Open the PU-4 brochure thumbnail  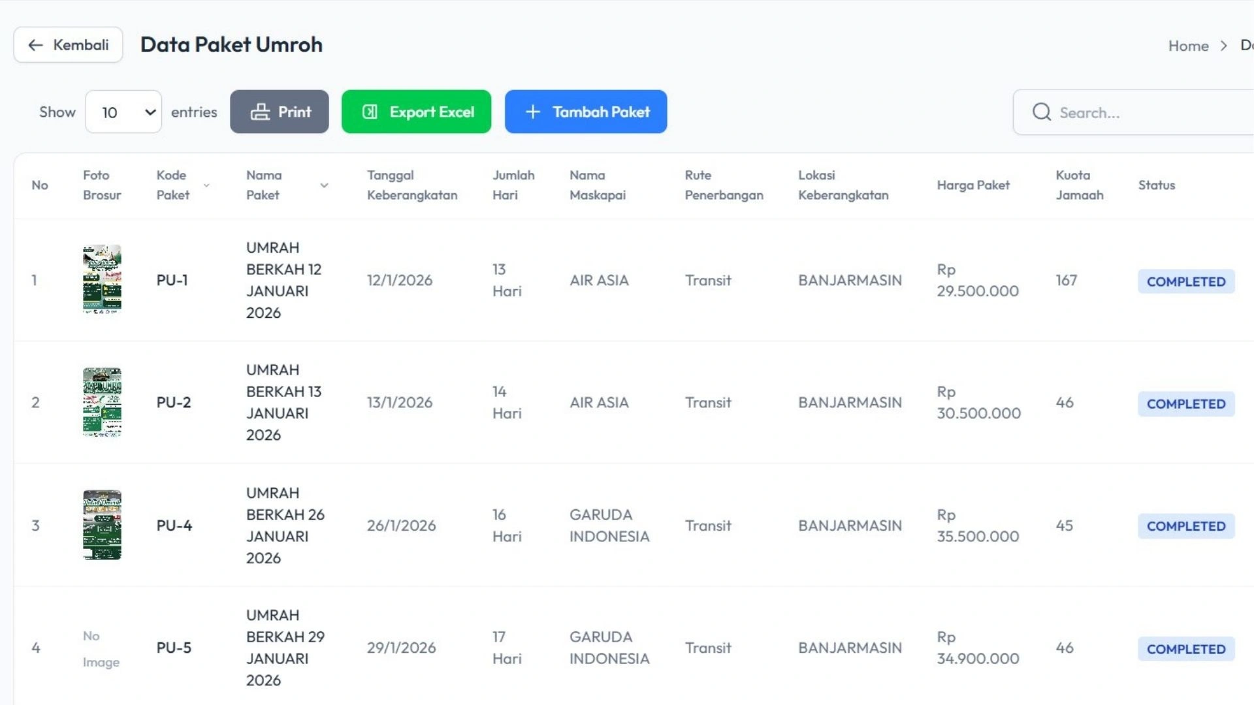102,525
